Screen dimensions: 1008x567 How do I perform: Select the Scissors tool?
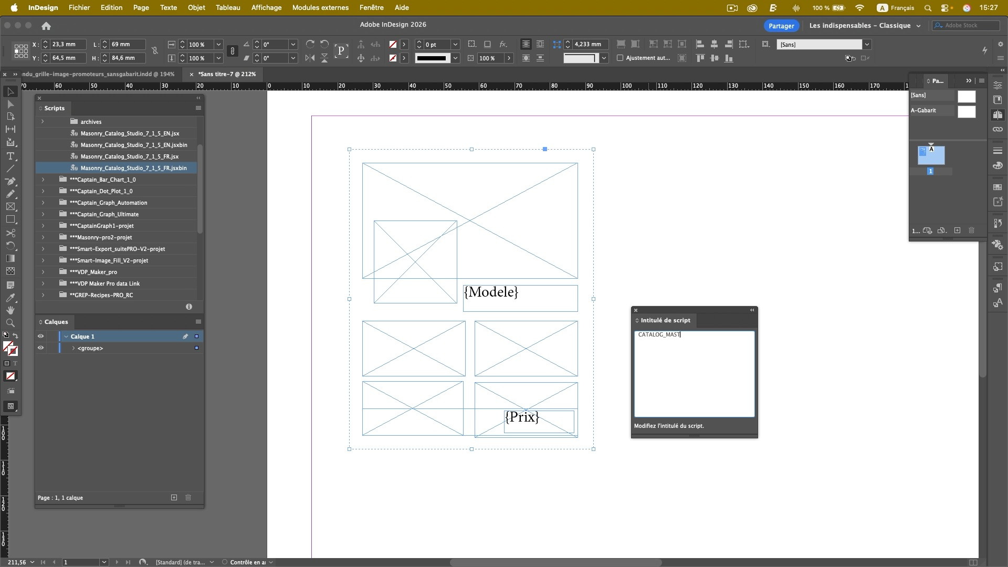coord(10,233)
